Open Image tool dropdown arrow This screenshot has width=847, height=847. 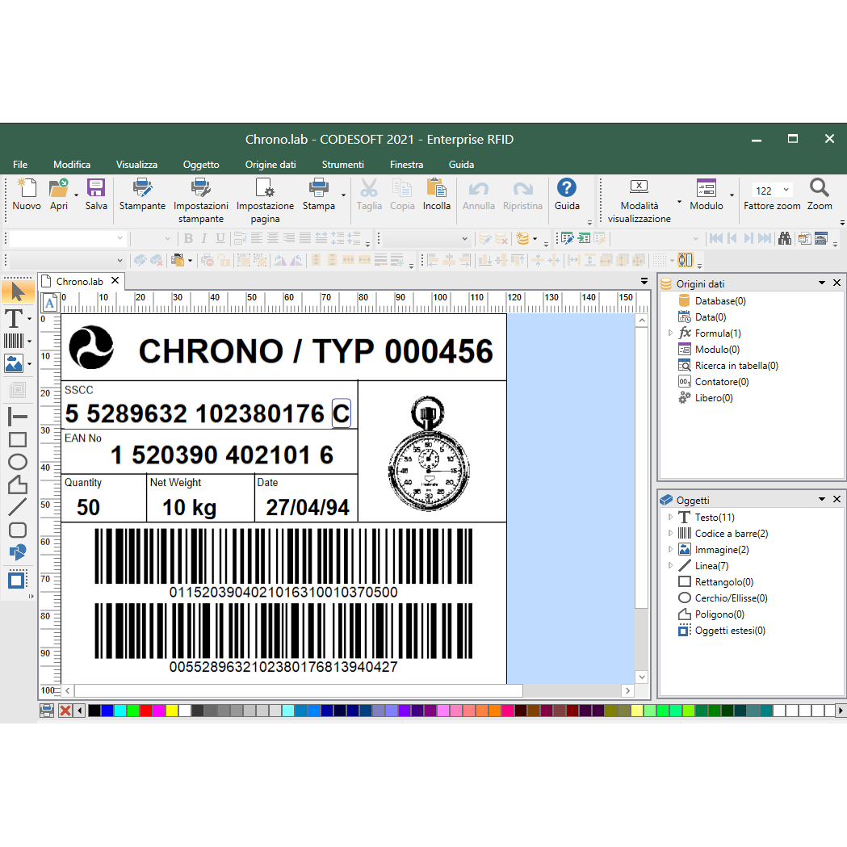coord(30,364)
